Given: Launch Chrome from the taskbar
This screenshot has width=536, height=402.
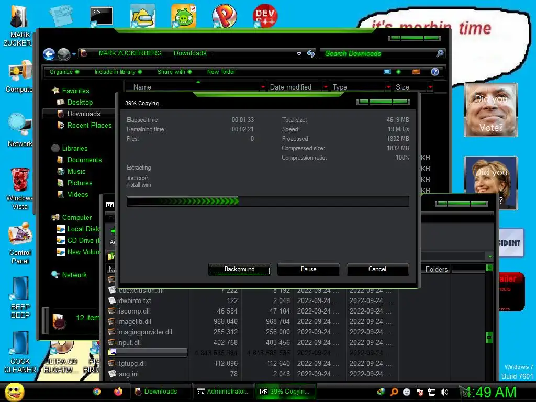Looking at the screenshot, I should (97, 392).
